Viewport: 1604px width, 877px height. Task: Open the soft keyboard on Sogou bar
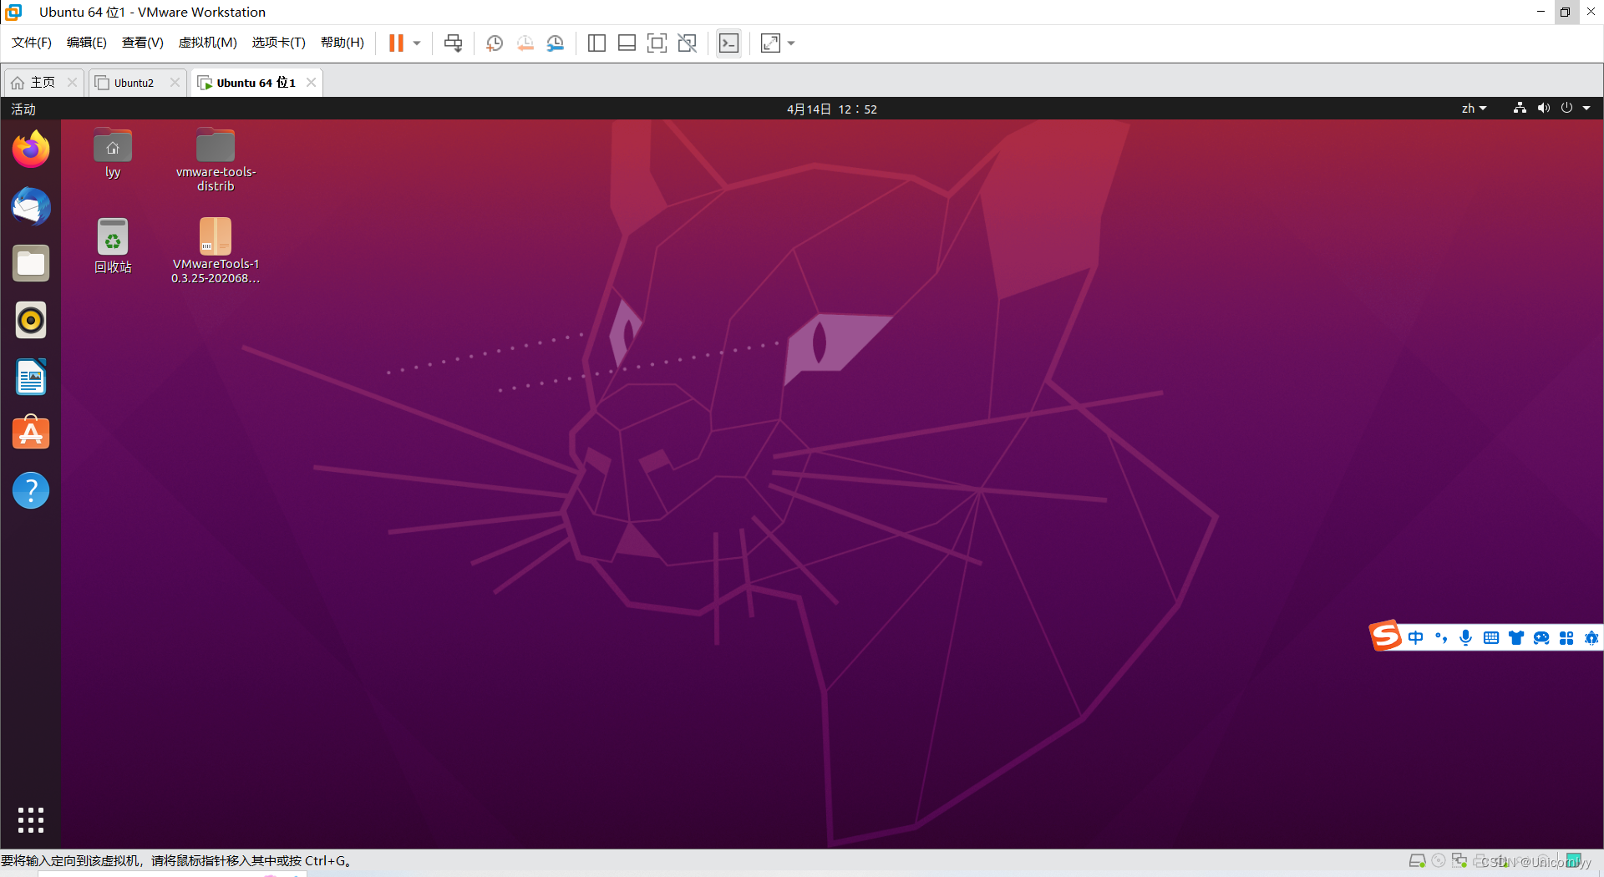[x=1491, y=638]
